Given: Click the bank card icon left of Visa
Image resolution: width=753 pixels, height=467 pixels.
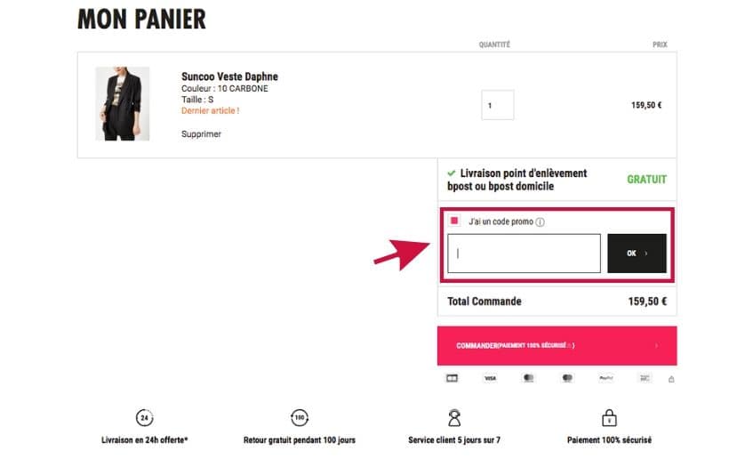Looking at the screenshot, I should tap(452, 378).
